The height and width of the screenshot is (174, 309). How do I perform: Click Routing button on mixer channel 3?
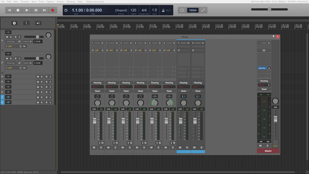point(126,82)
